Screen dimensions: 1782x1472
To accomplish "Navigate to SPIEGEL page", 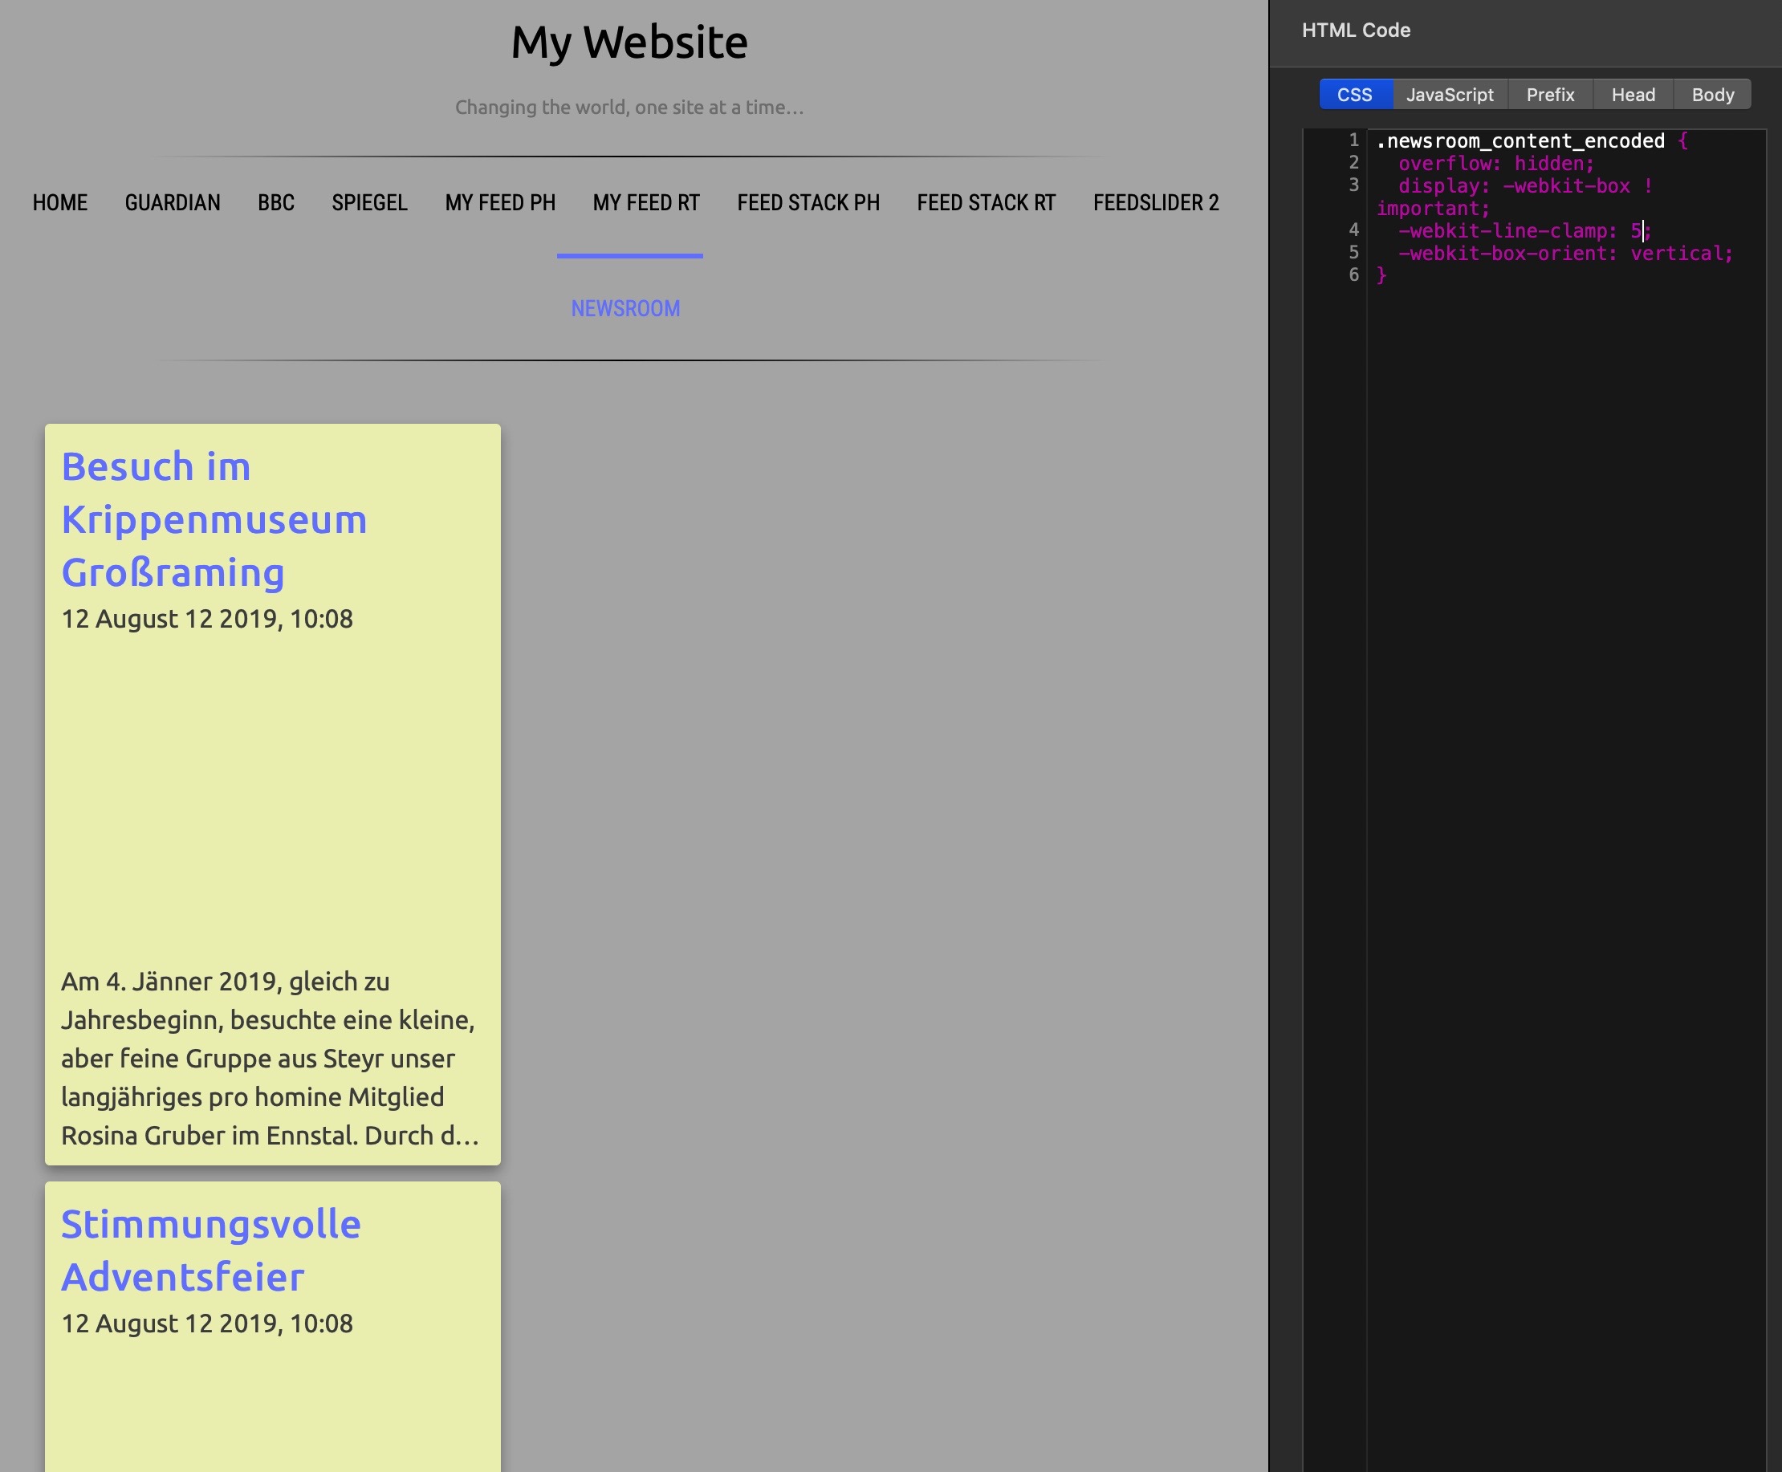I will [x=369, y=202].
